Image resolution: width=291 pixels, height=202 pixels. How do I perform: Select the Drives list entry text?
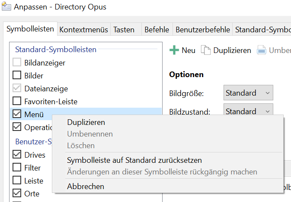[35, 155]
